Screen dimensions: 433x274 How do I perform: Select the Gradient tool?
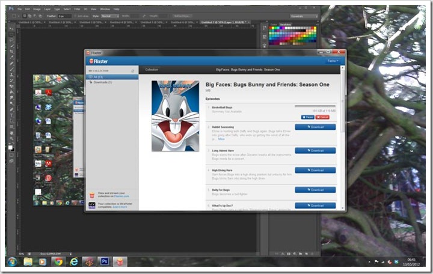click(x=11, y=93)
